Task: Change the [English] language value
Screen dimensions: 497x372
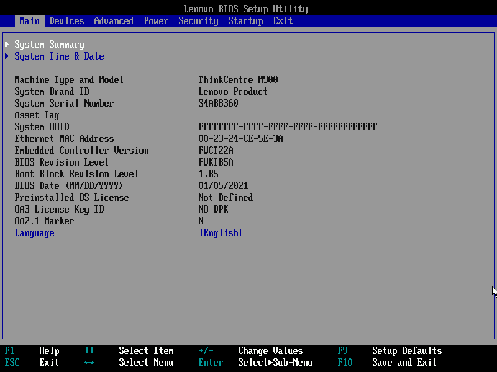Action: coord(221,233)
